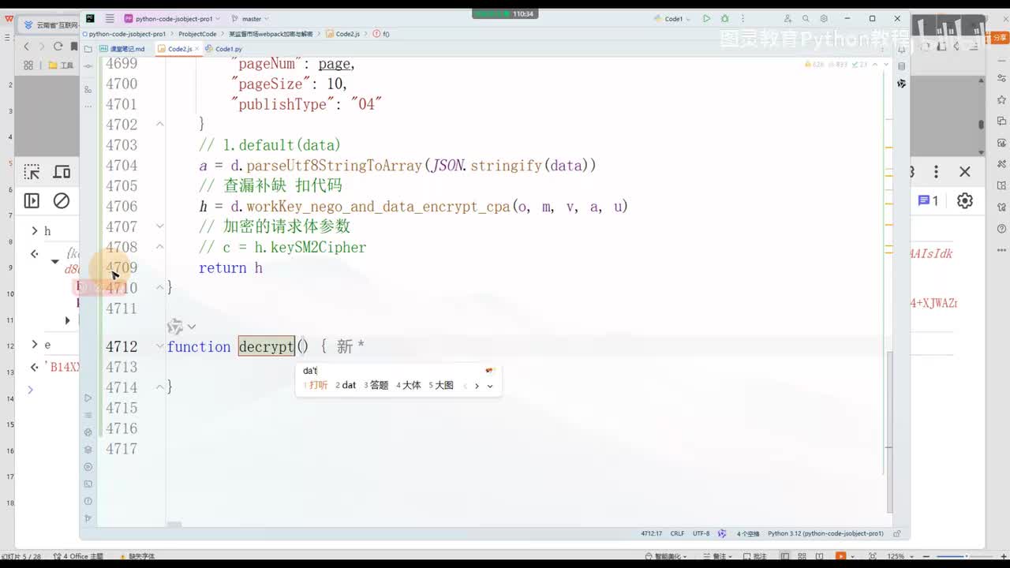Reload the browser page

(x=58, y=47)
